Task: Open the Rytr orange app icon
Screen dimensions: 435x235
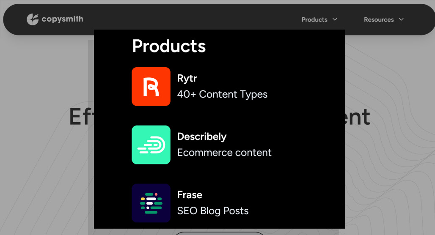Action: (x=151, y=87)
